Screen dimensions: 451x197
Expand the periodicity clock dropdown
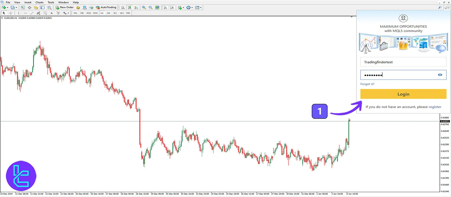click(x=192, y=8)
